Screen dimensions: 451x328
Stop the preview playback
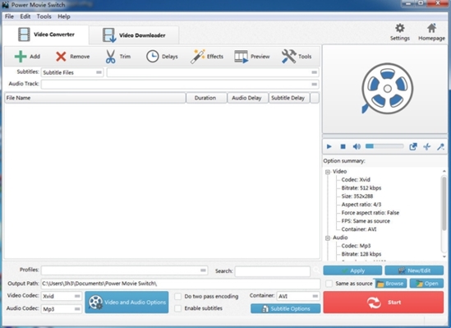(x=343, y=146)
